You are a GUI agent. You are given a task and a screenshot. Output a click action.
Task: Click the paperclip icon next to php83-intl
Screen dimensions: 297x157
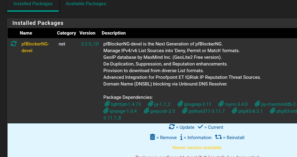click(x=272, y=111)
